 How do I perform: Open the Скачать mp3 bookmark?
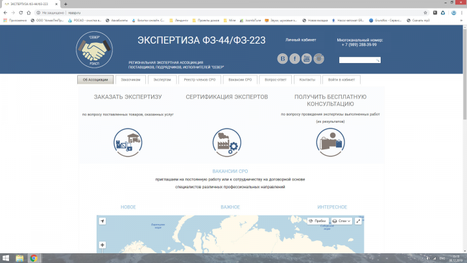tap(418, 20)
